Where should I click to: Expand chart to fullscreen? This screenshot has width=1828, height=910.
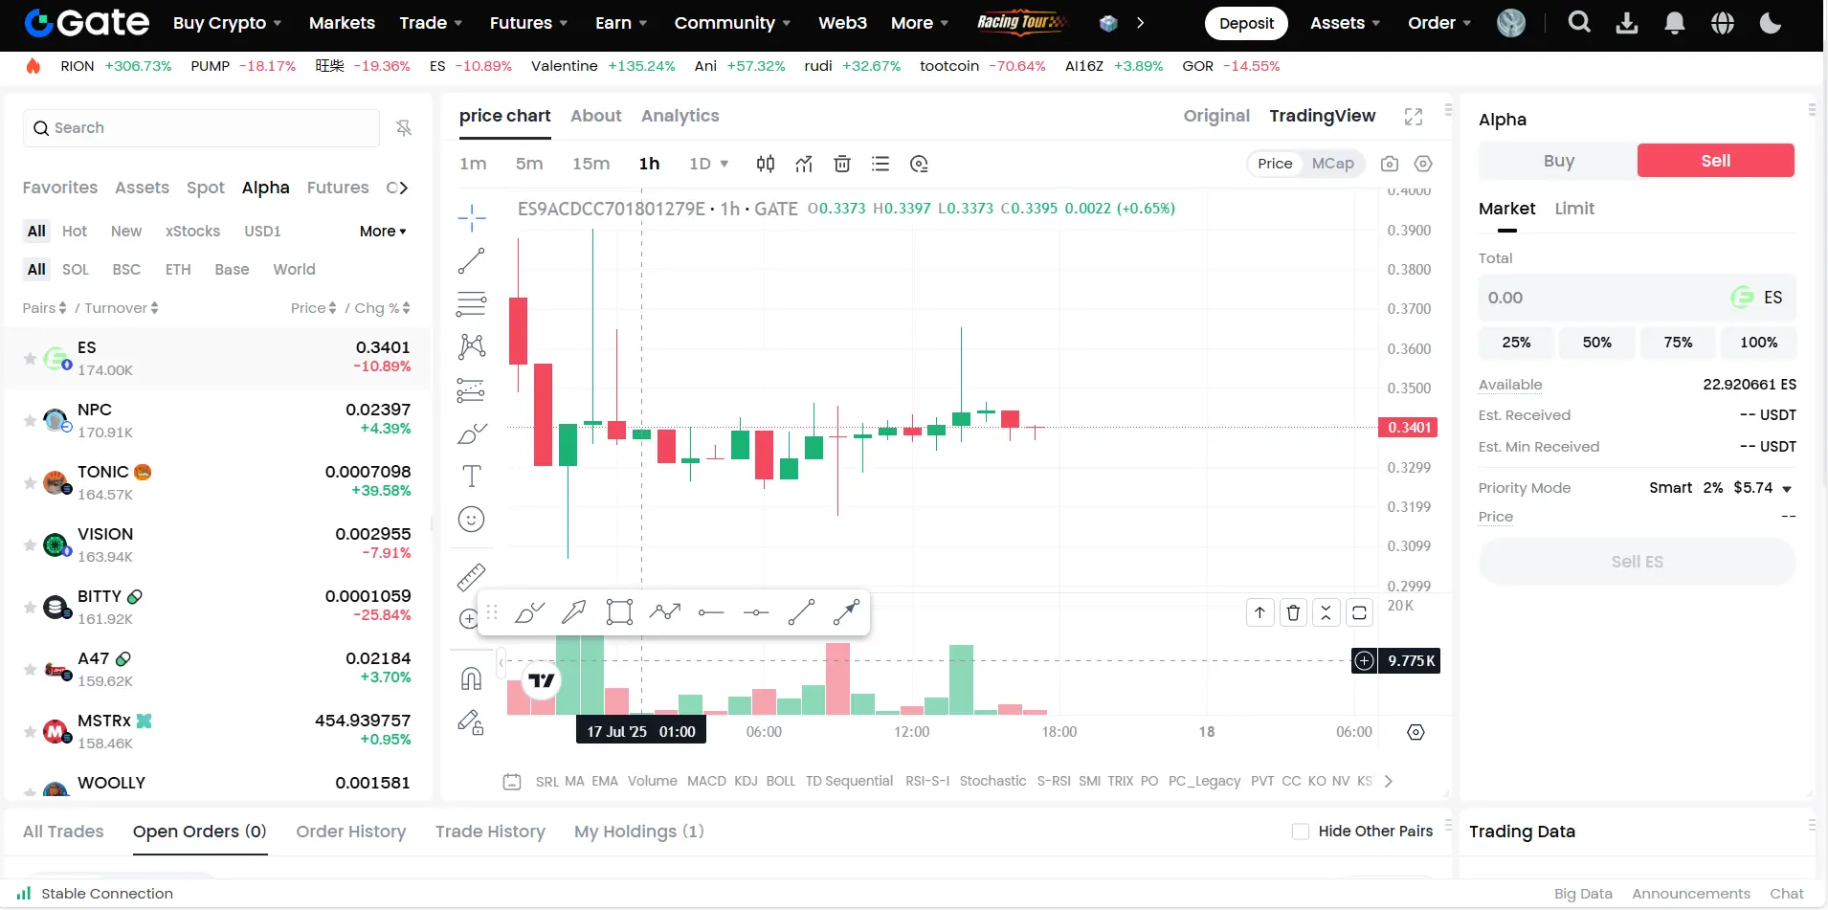[1414, 116]
